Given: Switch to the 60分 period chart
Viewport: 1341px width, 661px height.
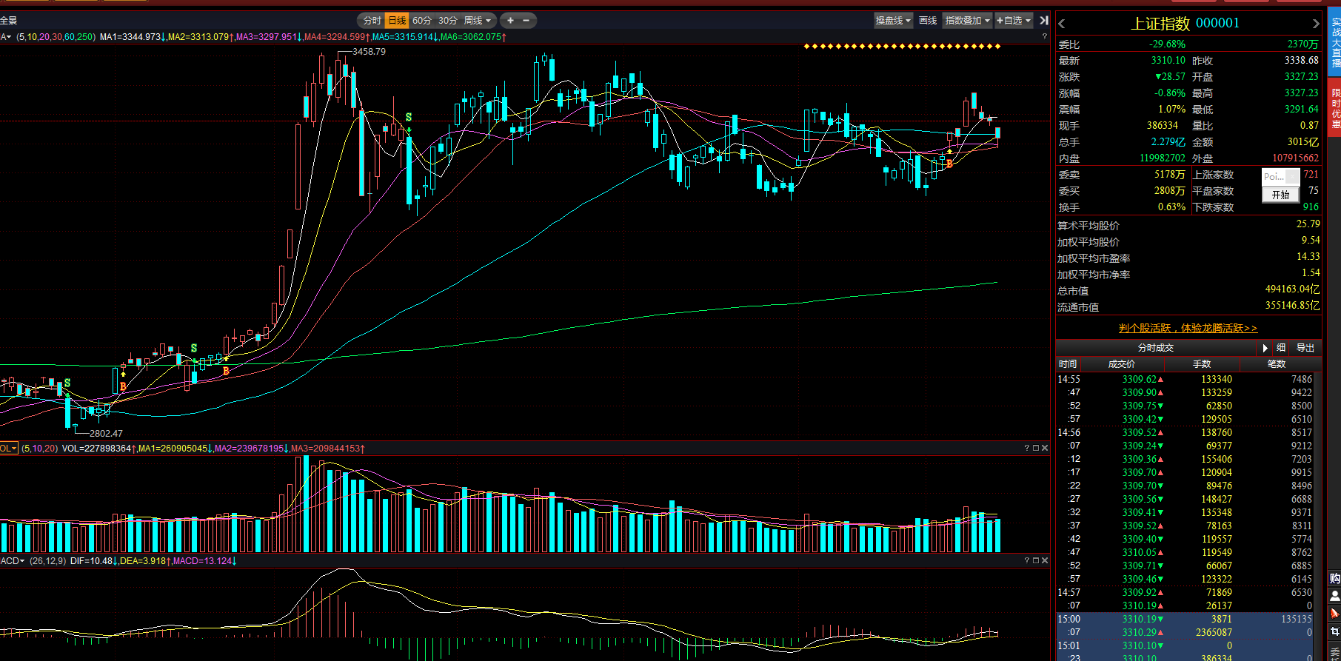Looking at the screenshot, I should point(422,21).
